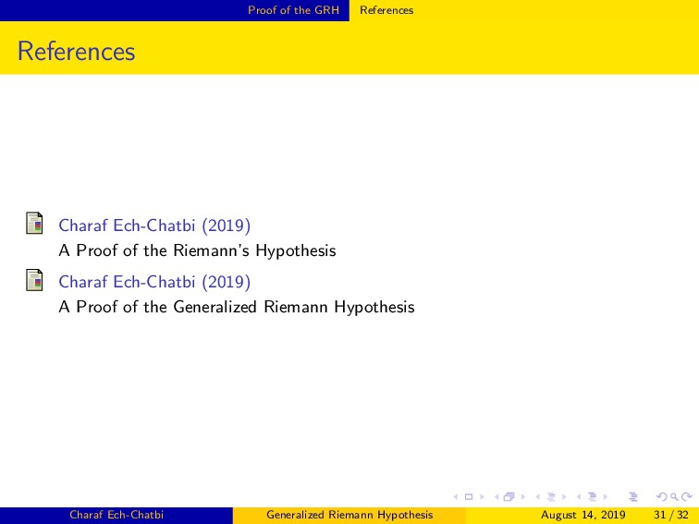Click text 'A Proof of the Generalized Riemann Hypothesis'
This screenshot has height=524, width=699.
click(x=237, y=308)
